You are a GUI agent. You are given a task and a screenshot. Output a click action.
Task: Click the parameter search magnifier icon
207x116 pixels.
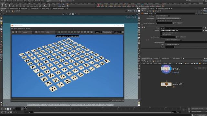click(201, 14)
